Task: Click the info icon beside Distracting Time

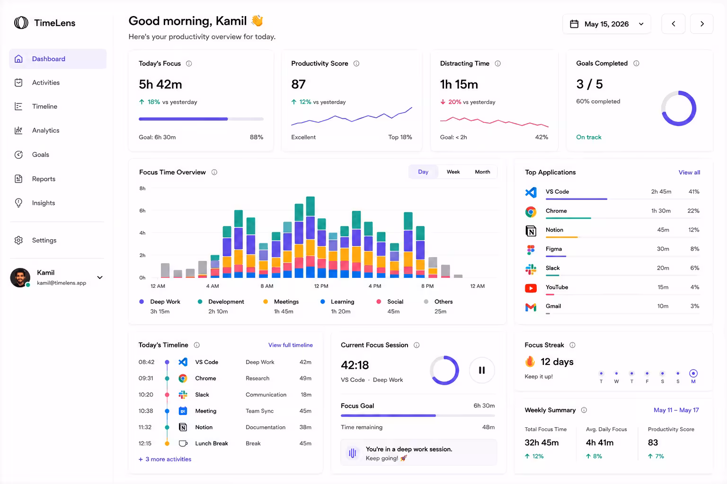Action: [x=497, y=63]
